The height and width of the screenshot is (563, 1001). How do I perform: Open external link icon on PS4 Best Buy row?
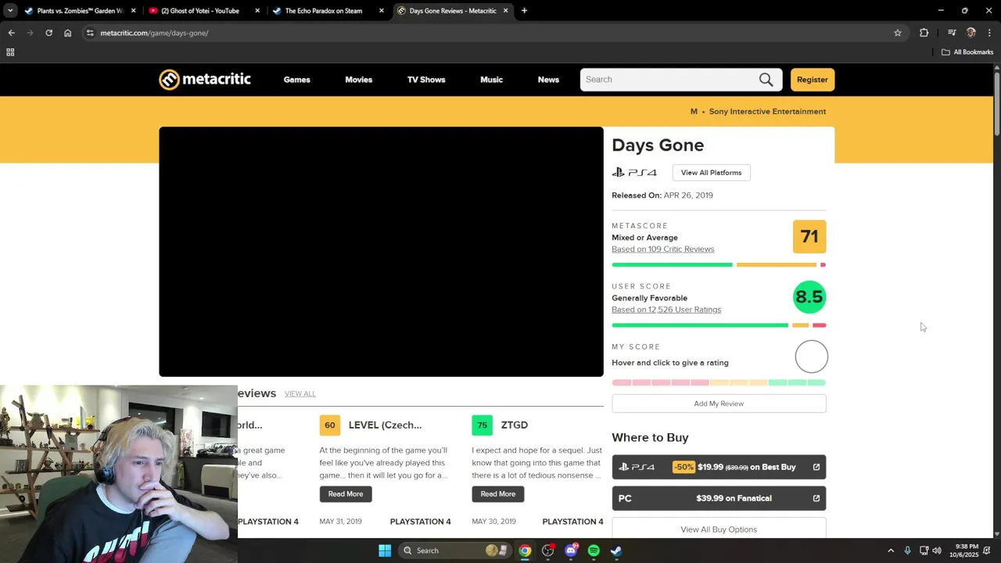pyautogui.click(x=816, y=467)
